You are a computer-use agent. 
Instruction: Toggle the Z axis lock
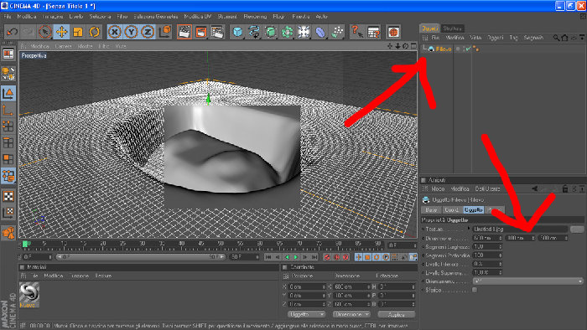(148, 32)
